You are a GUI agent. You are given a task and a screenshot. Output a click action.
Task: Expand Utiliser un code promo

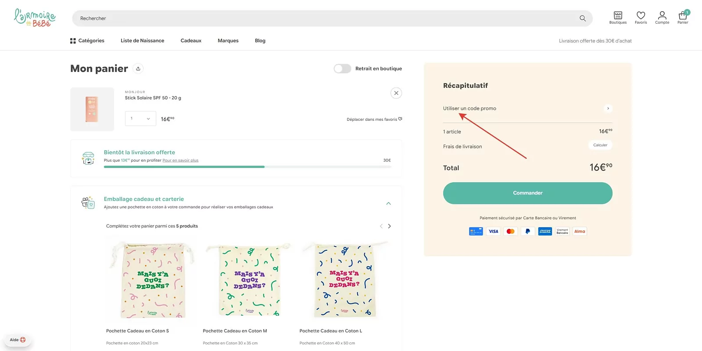click(x=527, y=109)
